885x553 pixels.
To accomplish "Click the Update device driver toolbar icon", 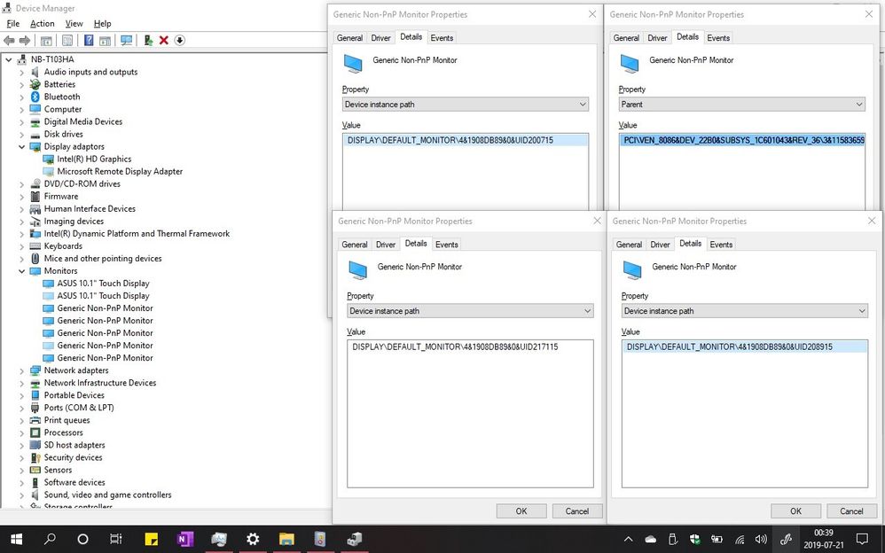I will tap(148, 40).
